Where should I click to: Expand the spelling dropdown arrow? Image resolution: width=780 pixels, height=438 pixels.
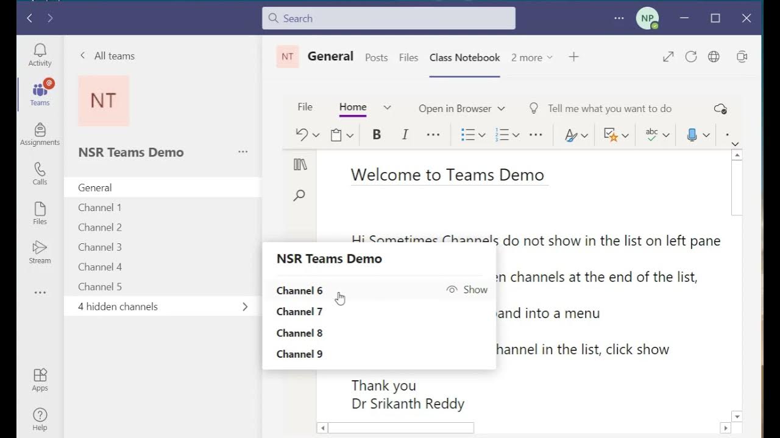point(665,136)
